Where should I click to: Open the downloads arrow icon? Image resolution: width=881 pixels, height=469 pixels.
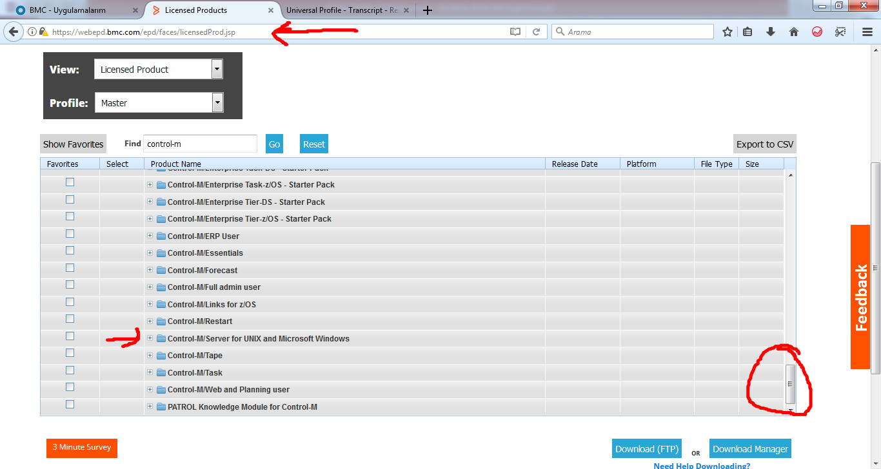(770, 32)
